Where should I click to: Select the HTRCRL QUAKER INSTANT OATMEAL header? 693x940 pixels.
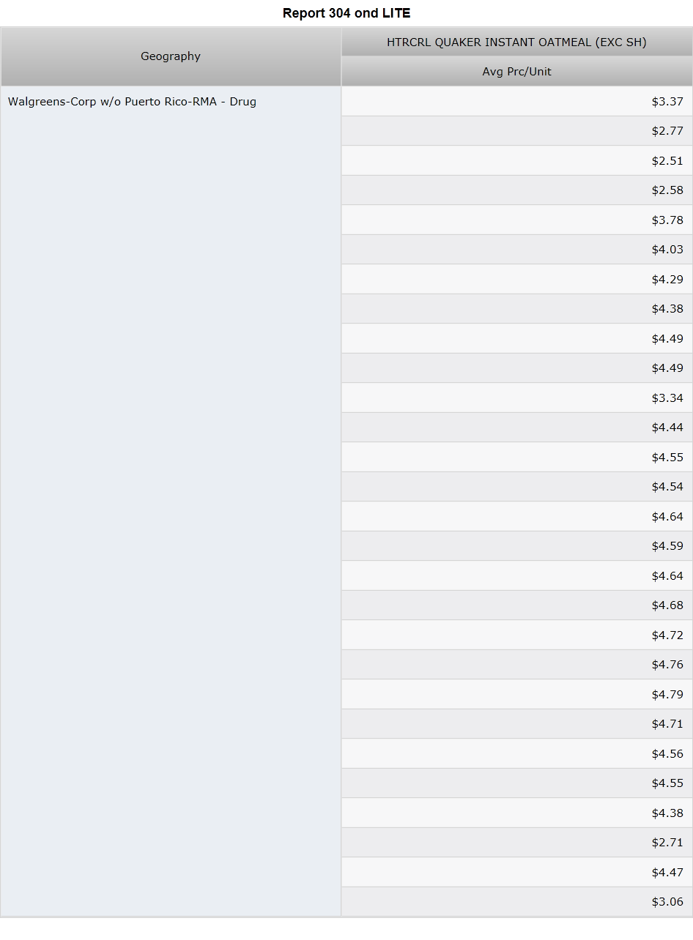[x=516, y=42]
